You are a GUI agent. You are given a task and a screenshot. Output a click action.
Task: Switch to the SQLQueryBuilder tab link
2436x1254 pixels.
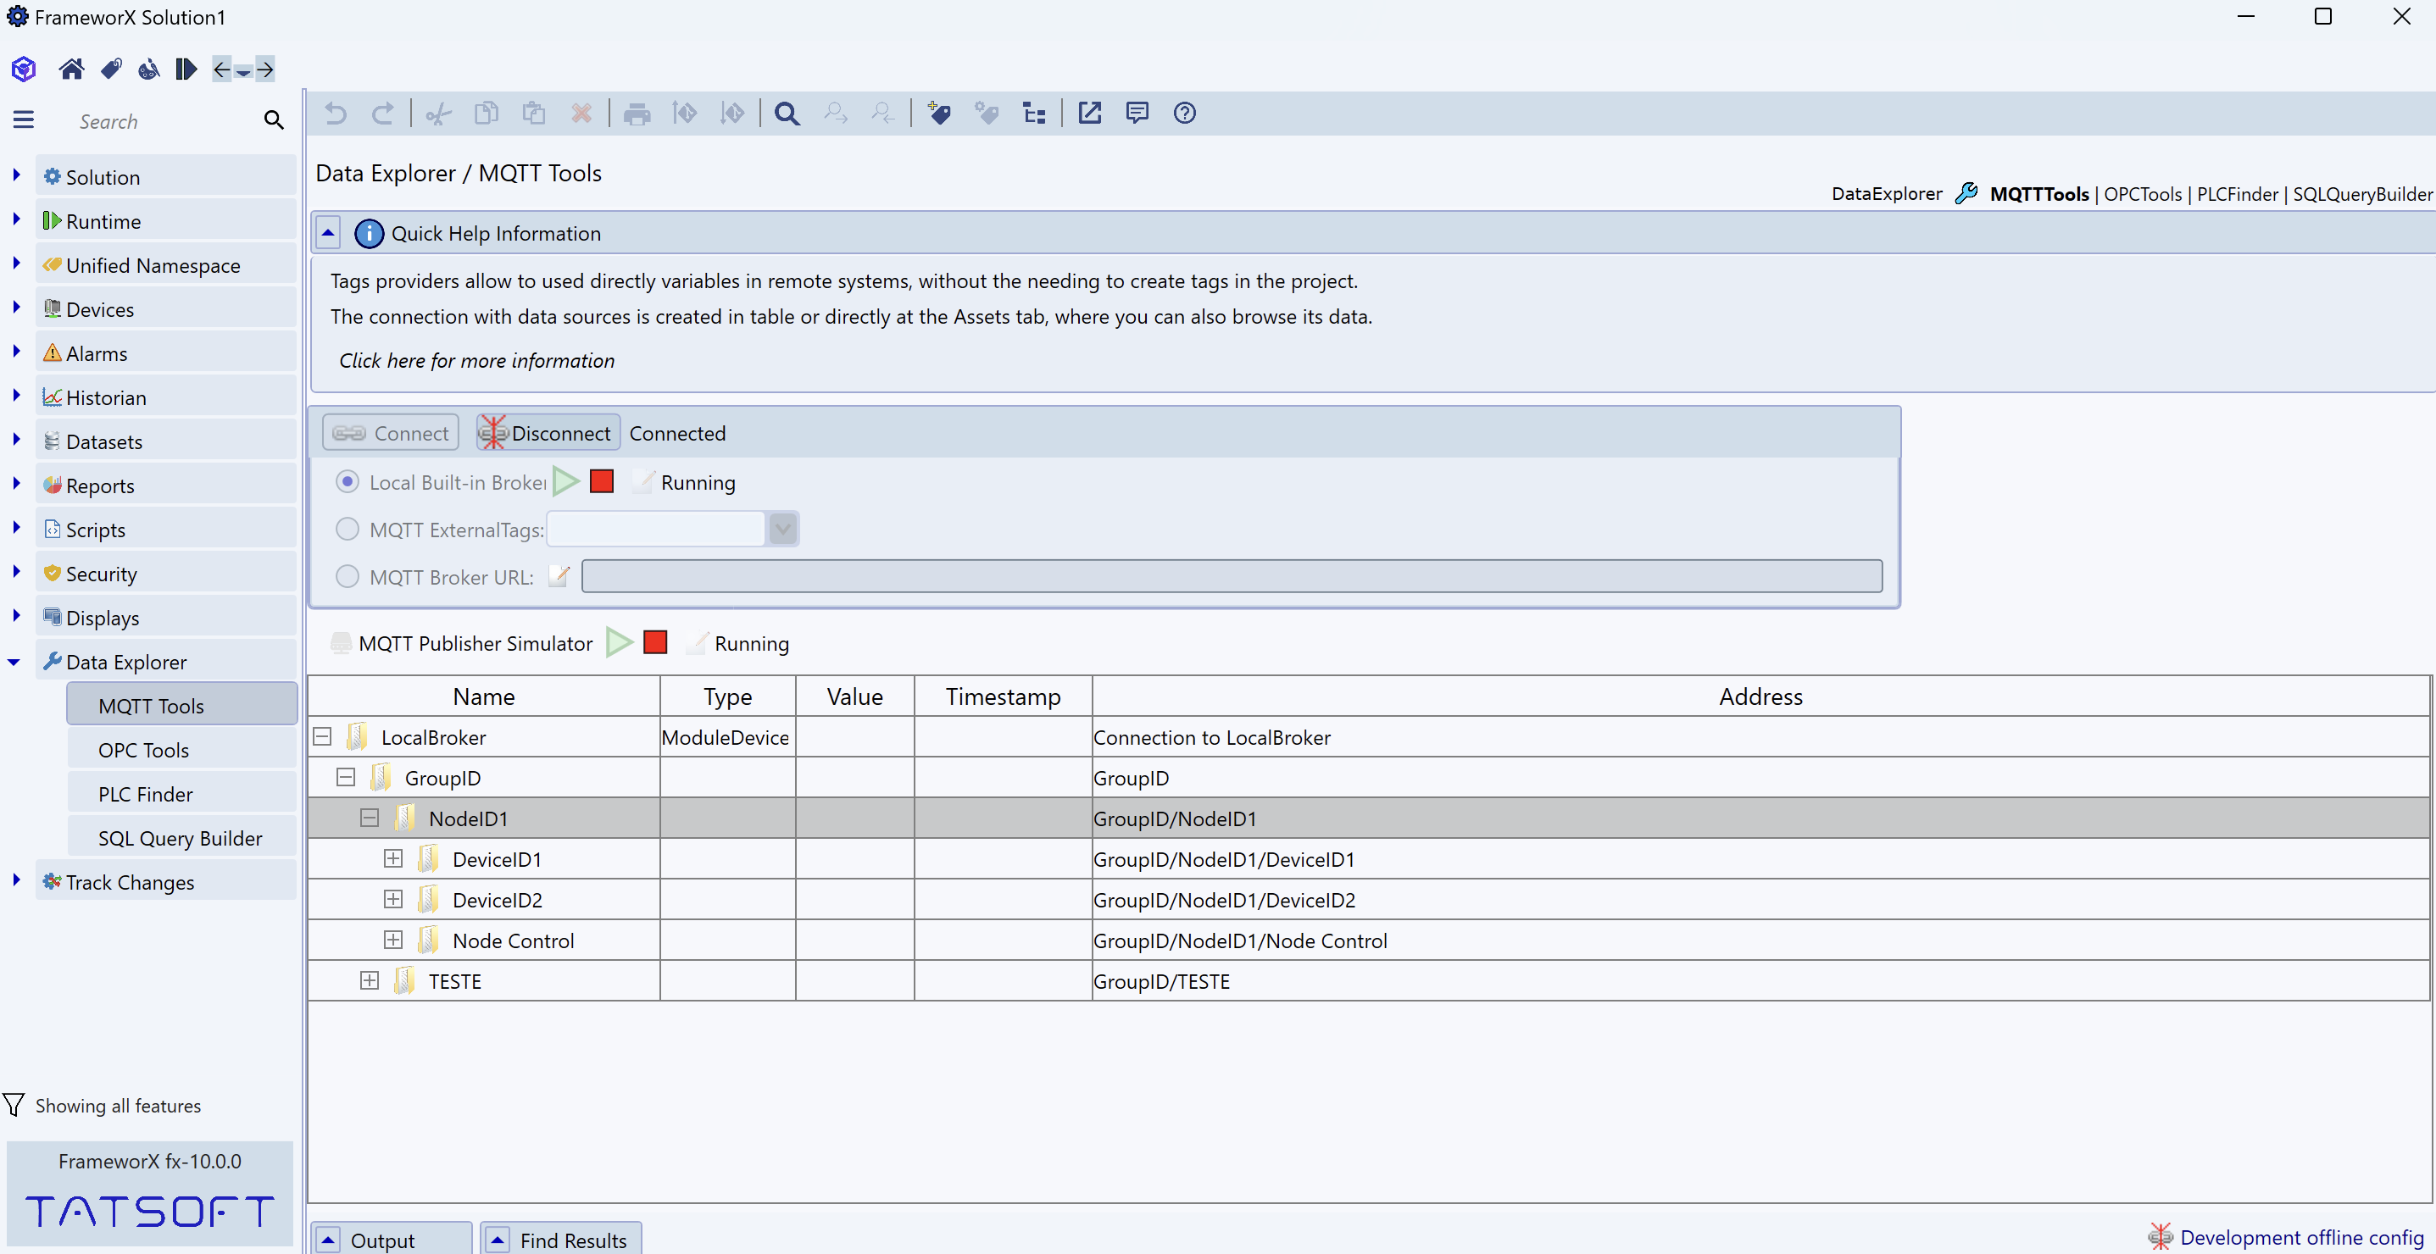click(x=2362, y=194)
